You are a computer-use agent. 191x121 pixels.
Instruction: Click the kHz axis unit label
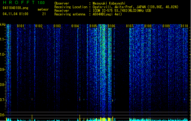pyautogui.click(x=3, y=25)
